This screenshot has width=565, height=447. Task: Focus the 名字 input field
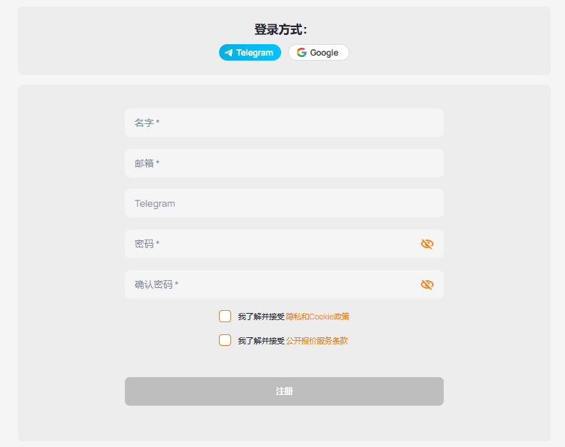[284, 123]
